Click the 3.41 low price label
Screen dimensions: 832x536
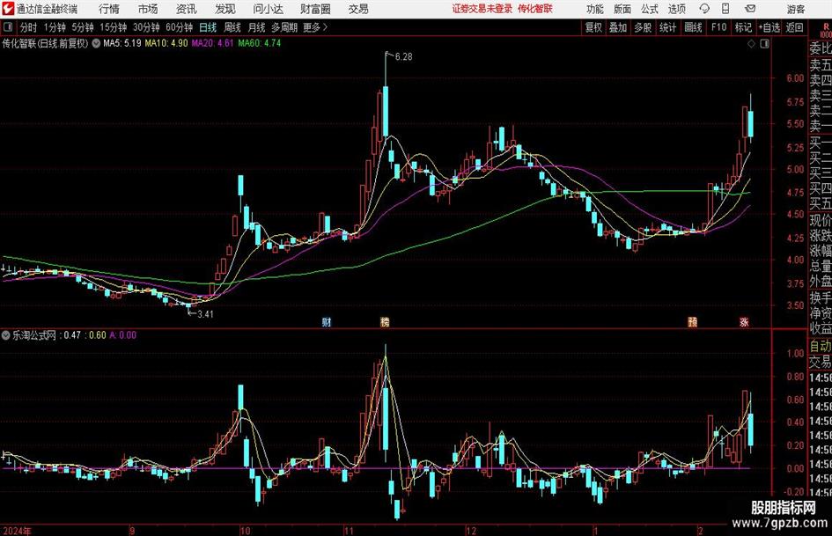point(205,314)
